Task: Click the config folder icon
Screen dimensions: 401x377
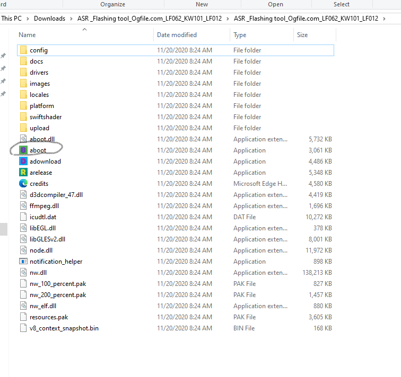Action: point(23,50)
